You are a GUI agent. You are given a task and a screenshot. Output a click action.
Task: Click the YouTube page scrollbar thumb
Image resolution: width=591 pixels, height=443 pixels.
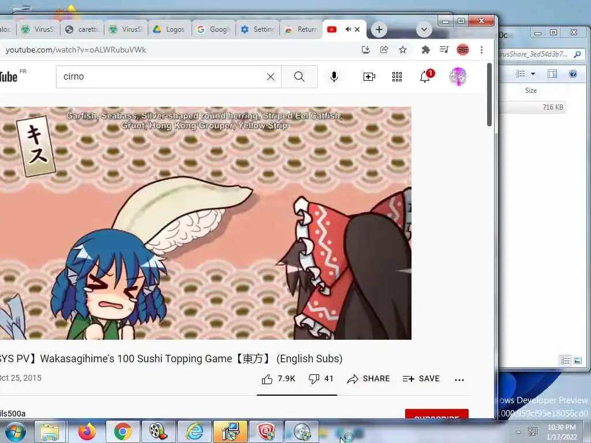[489, 95]
